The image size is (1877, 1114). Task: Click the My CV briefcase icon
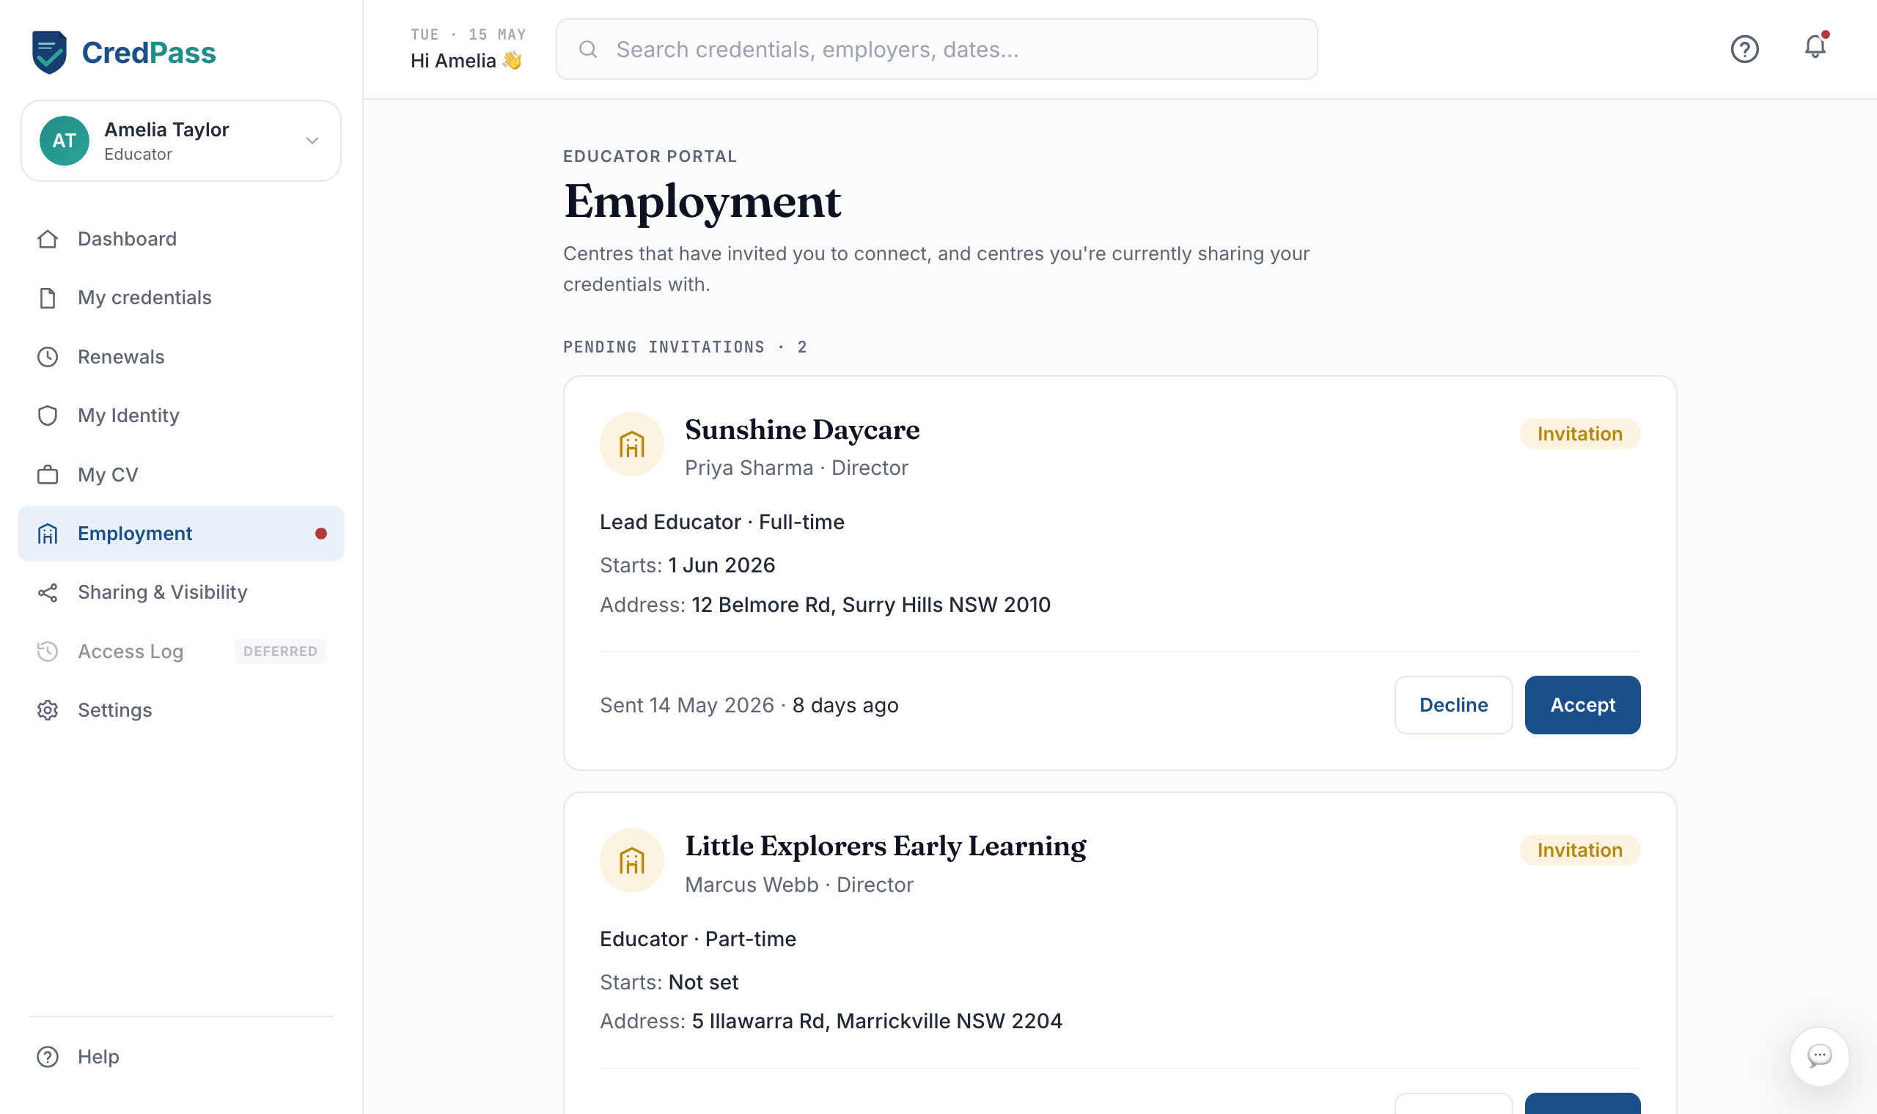48,474
